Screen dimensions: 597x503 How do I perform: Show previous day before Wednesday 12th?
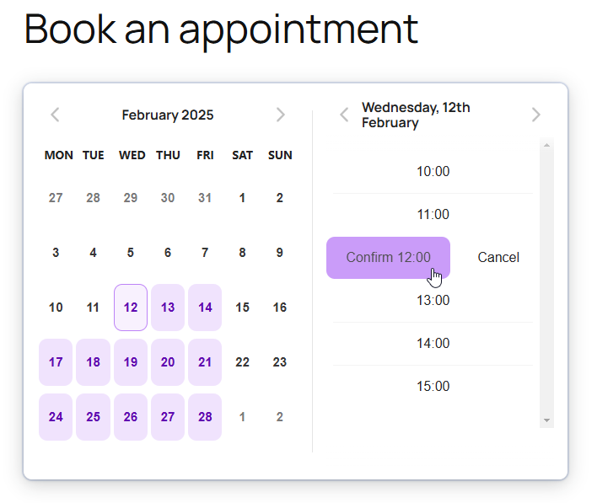[x=344, y=115]
